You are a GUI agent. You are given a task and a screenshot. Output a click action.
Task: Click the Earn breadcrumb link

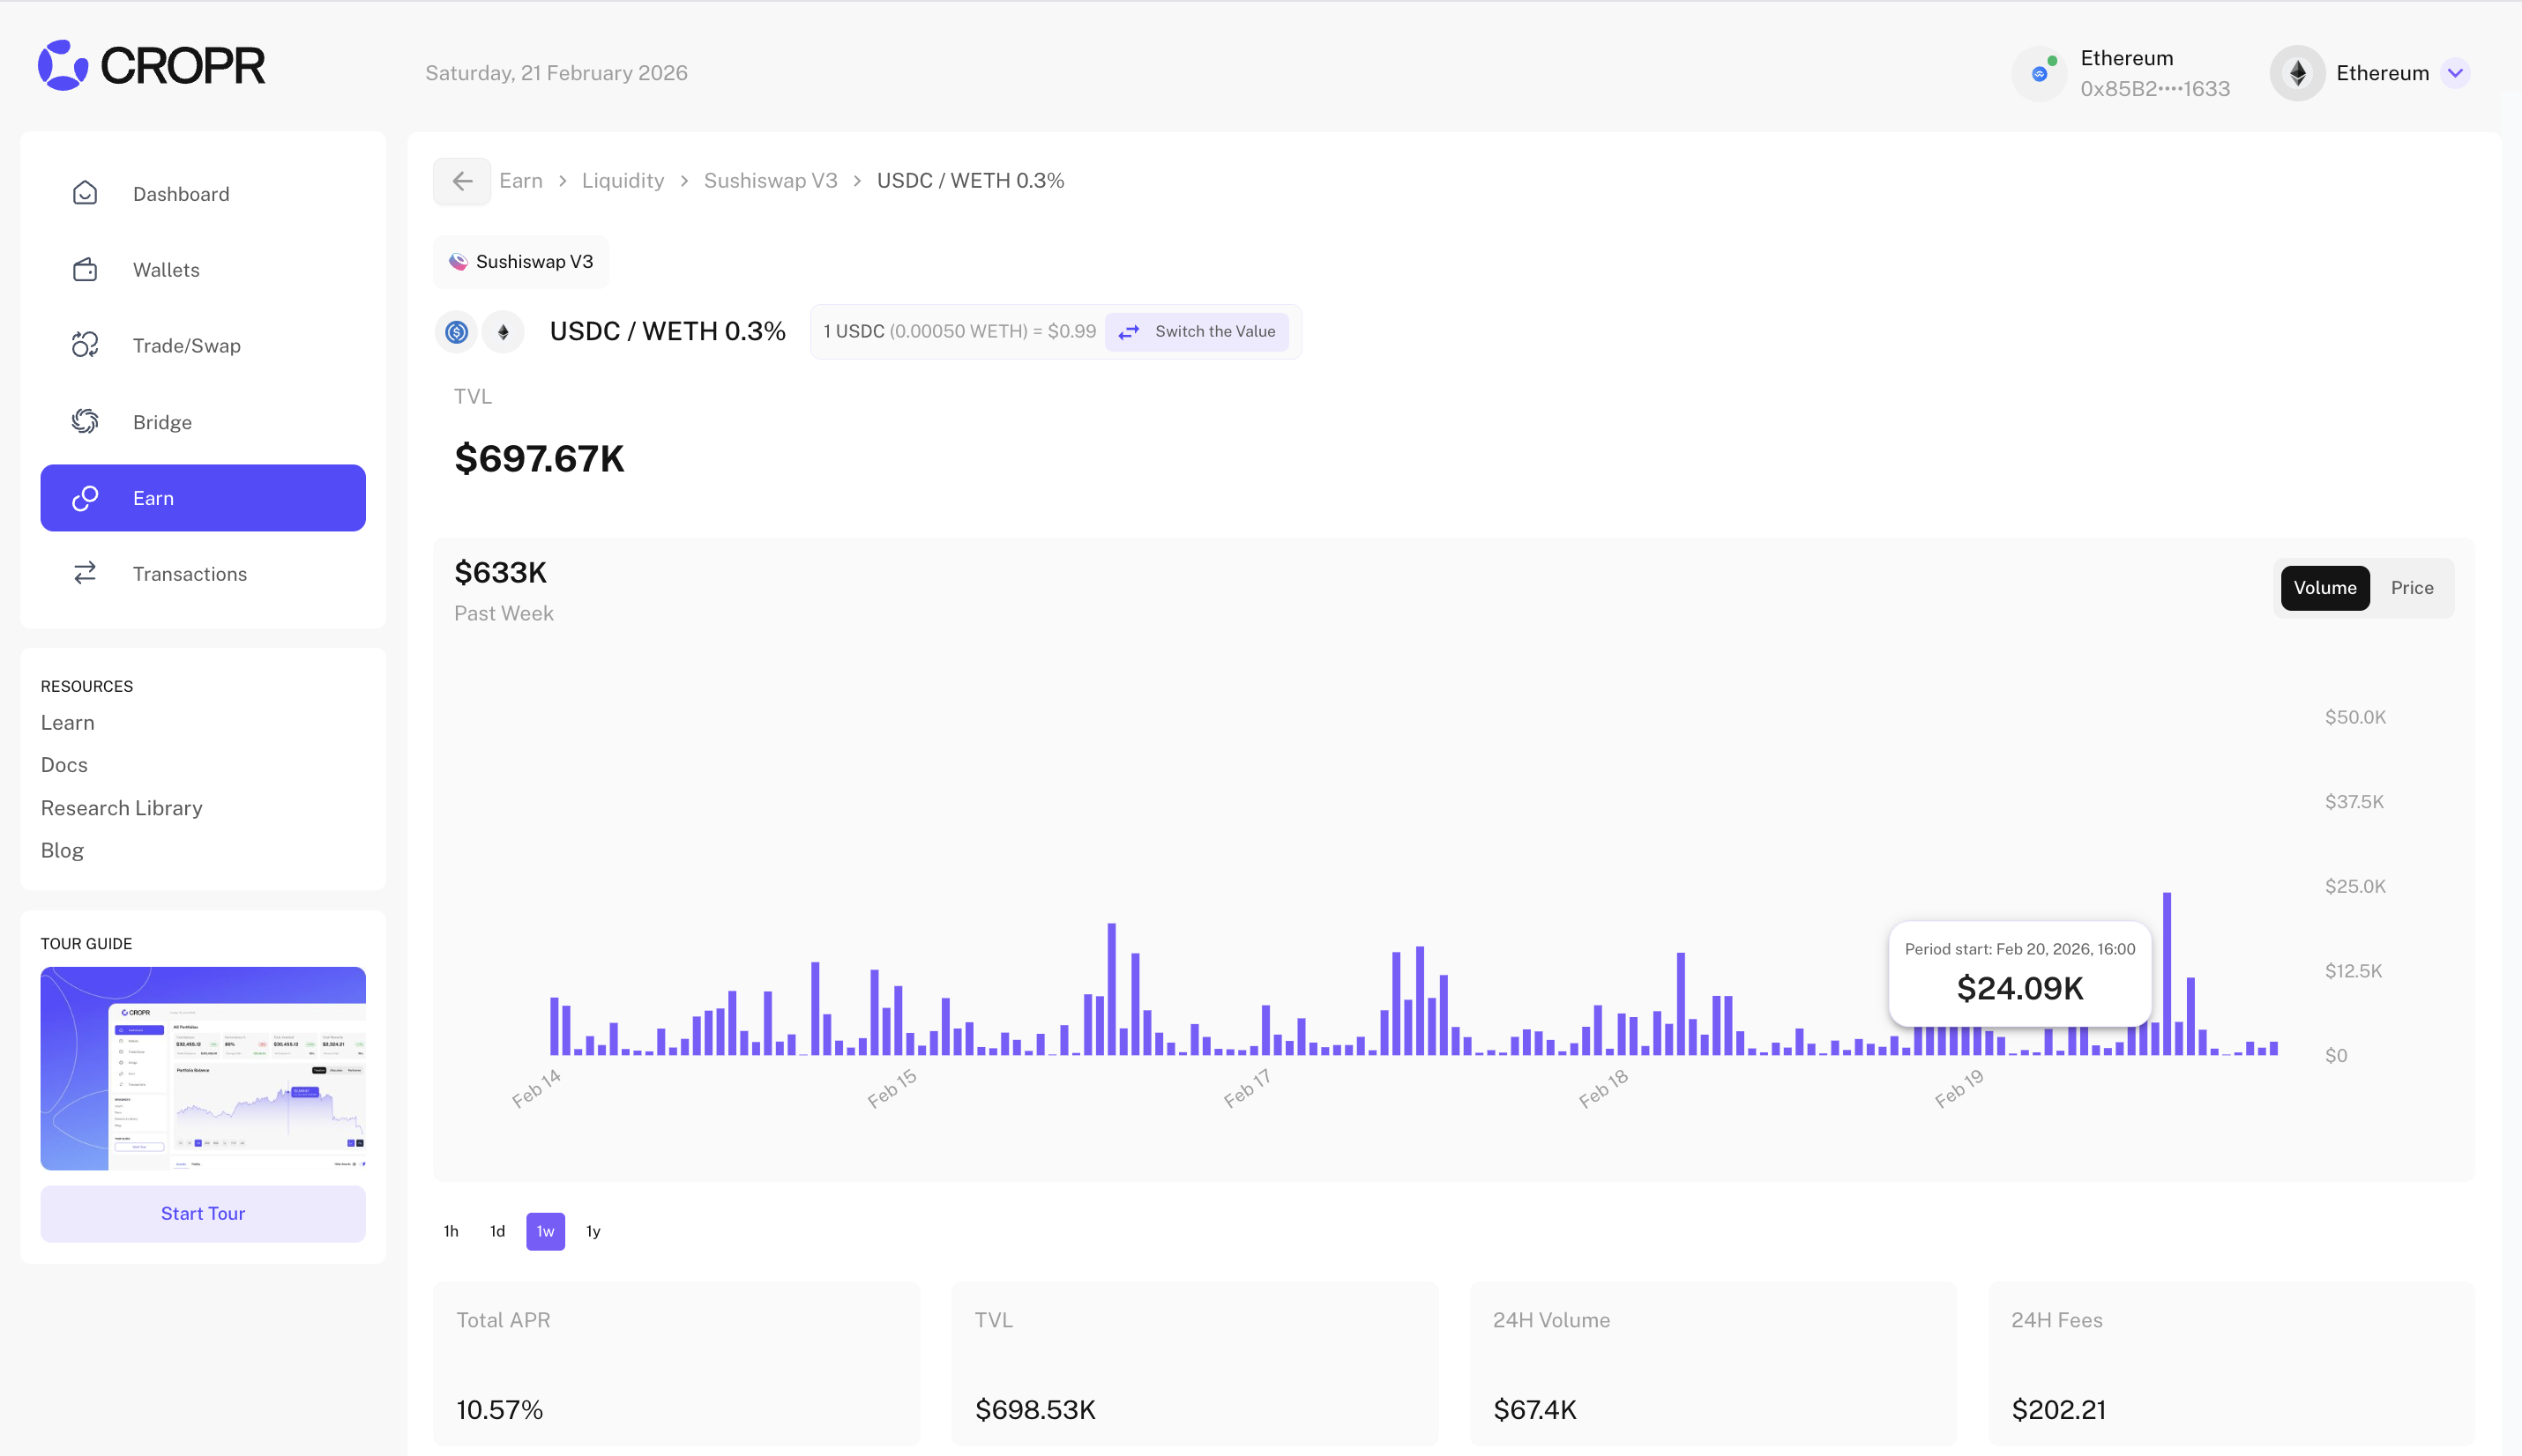tap(521, 181)
